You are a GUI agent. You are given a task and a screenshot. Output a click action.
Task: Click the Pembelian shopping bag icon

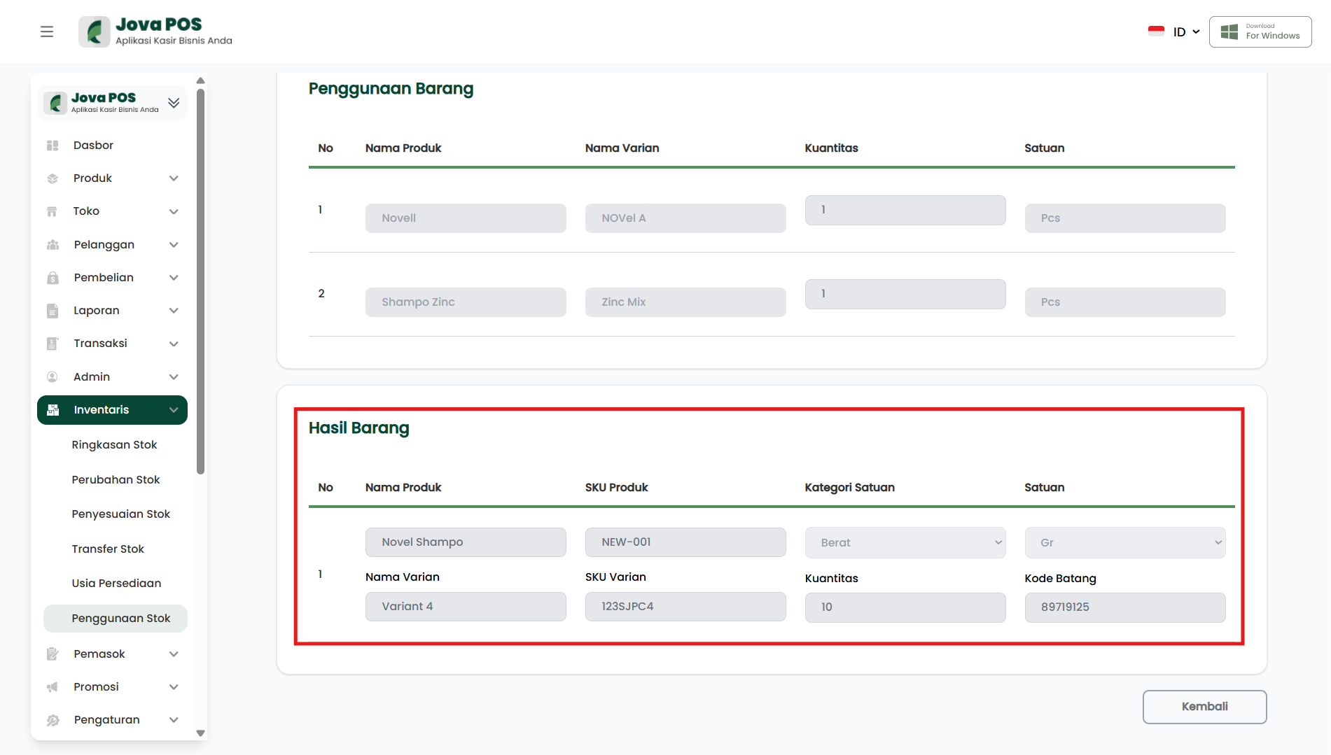53,278
